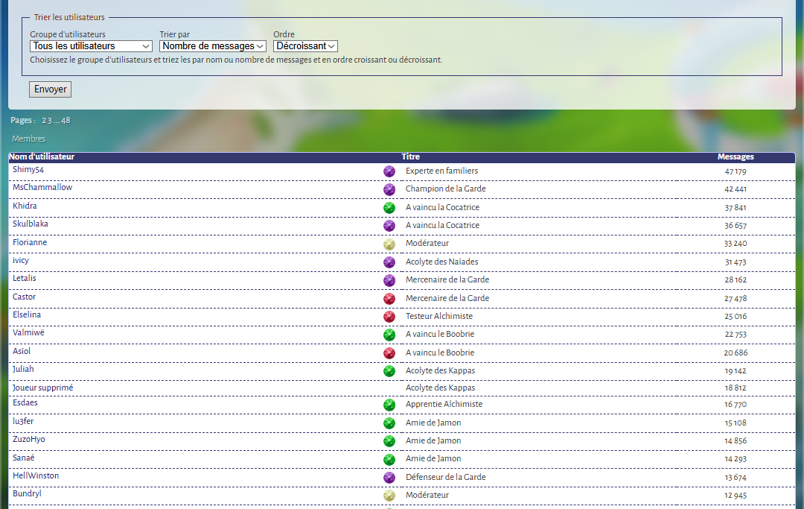Open HellWinston's profile link
The height and width of the screenshot is (509, 804).
(36, 475)
